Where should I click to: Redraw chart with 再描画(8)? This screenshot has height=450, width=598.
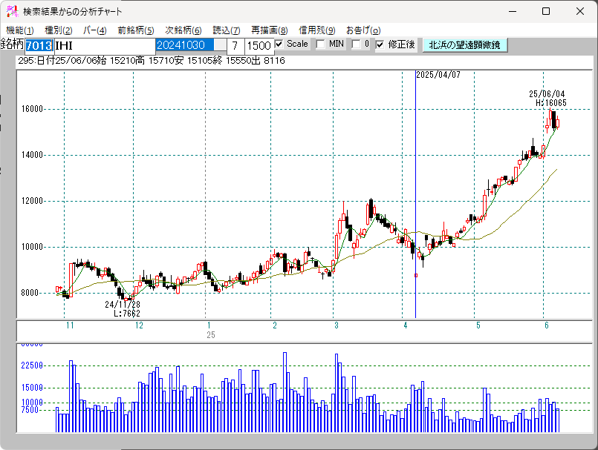click(x=269, y=30)
